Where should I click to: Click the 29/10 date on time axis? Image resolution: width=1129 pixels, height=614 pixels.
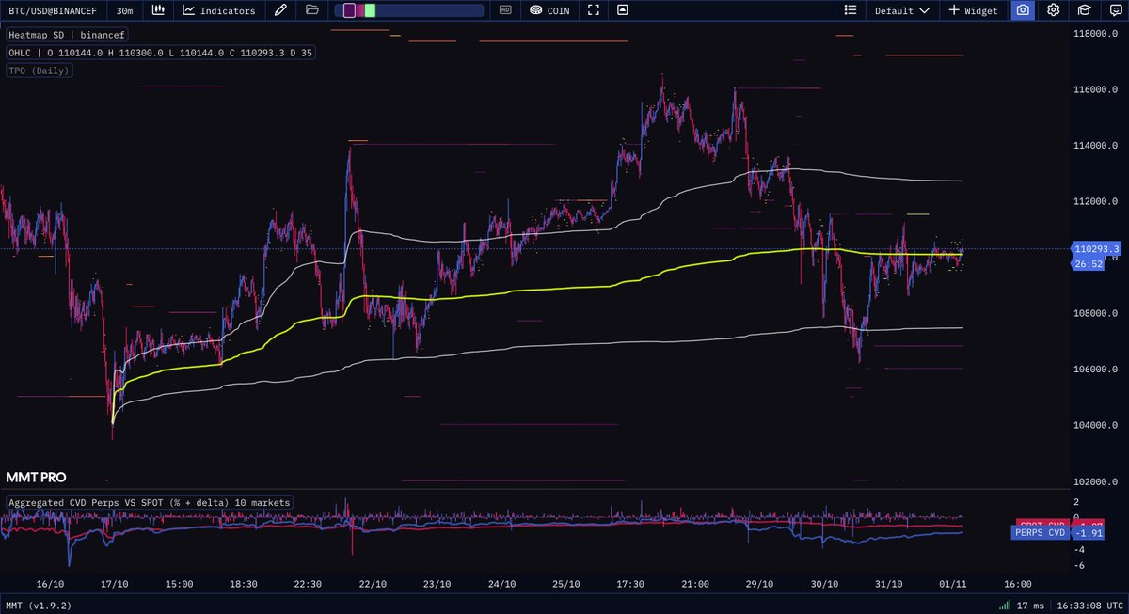760,584
